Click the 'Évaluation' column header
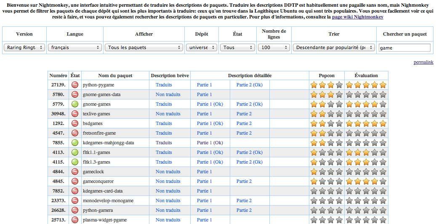 (x=366, y=76)
